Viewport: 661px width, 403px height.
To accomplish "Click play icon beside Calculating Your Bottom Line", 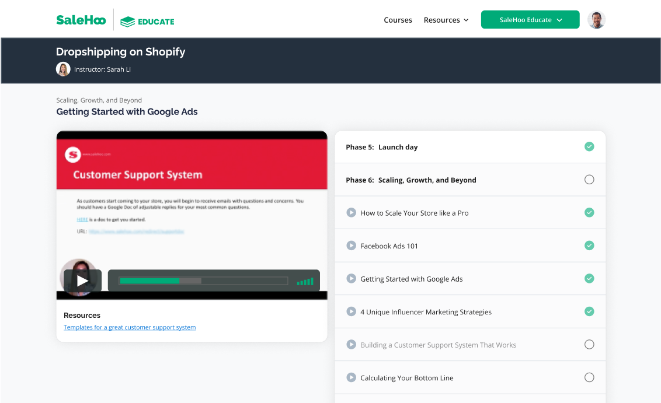I will 351,377.
